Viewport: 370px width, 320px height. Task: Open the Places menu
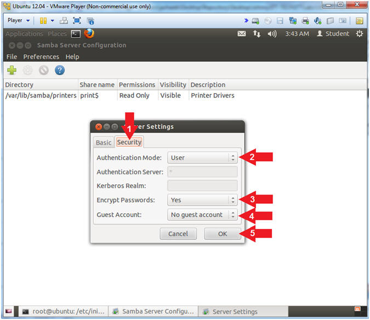pyautogui.click(x=57, y=34)
